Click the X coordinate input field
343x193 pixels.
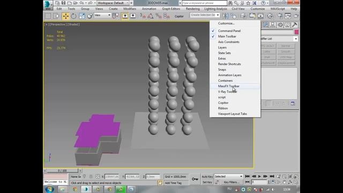(x=112, y=176)
